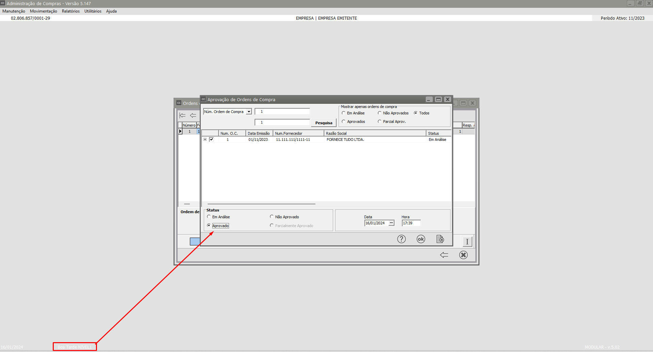Click the help question mark icon

tap(401, 239)
